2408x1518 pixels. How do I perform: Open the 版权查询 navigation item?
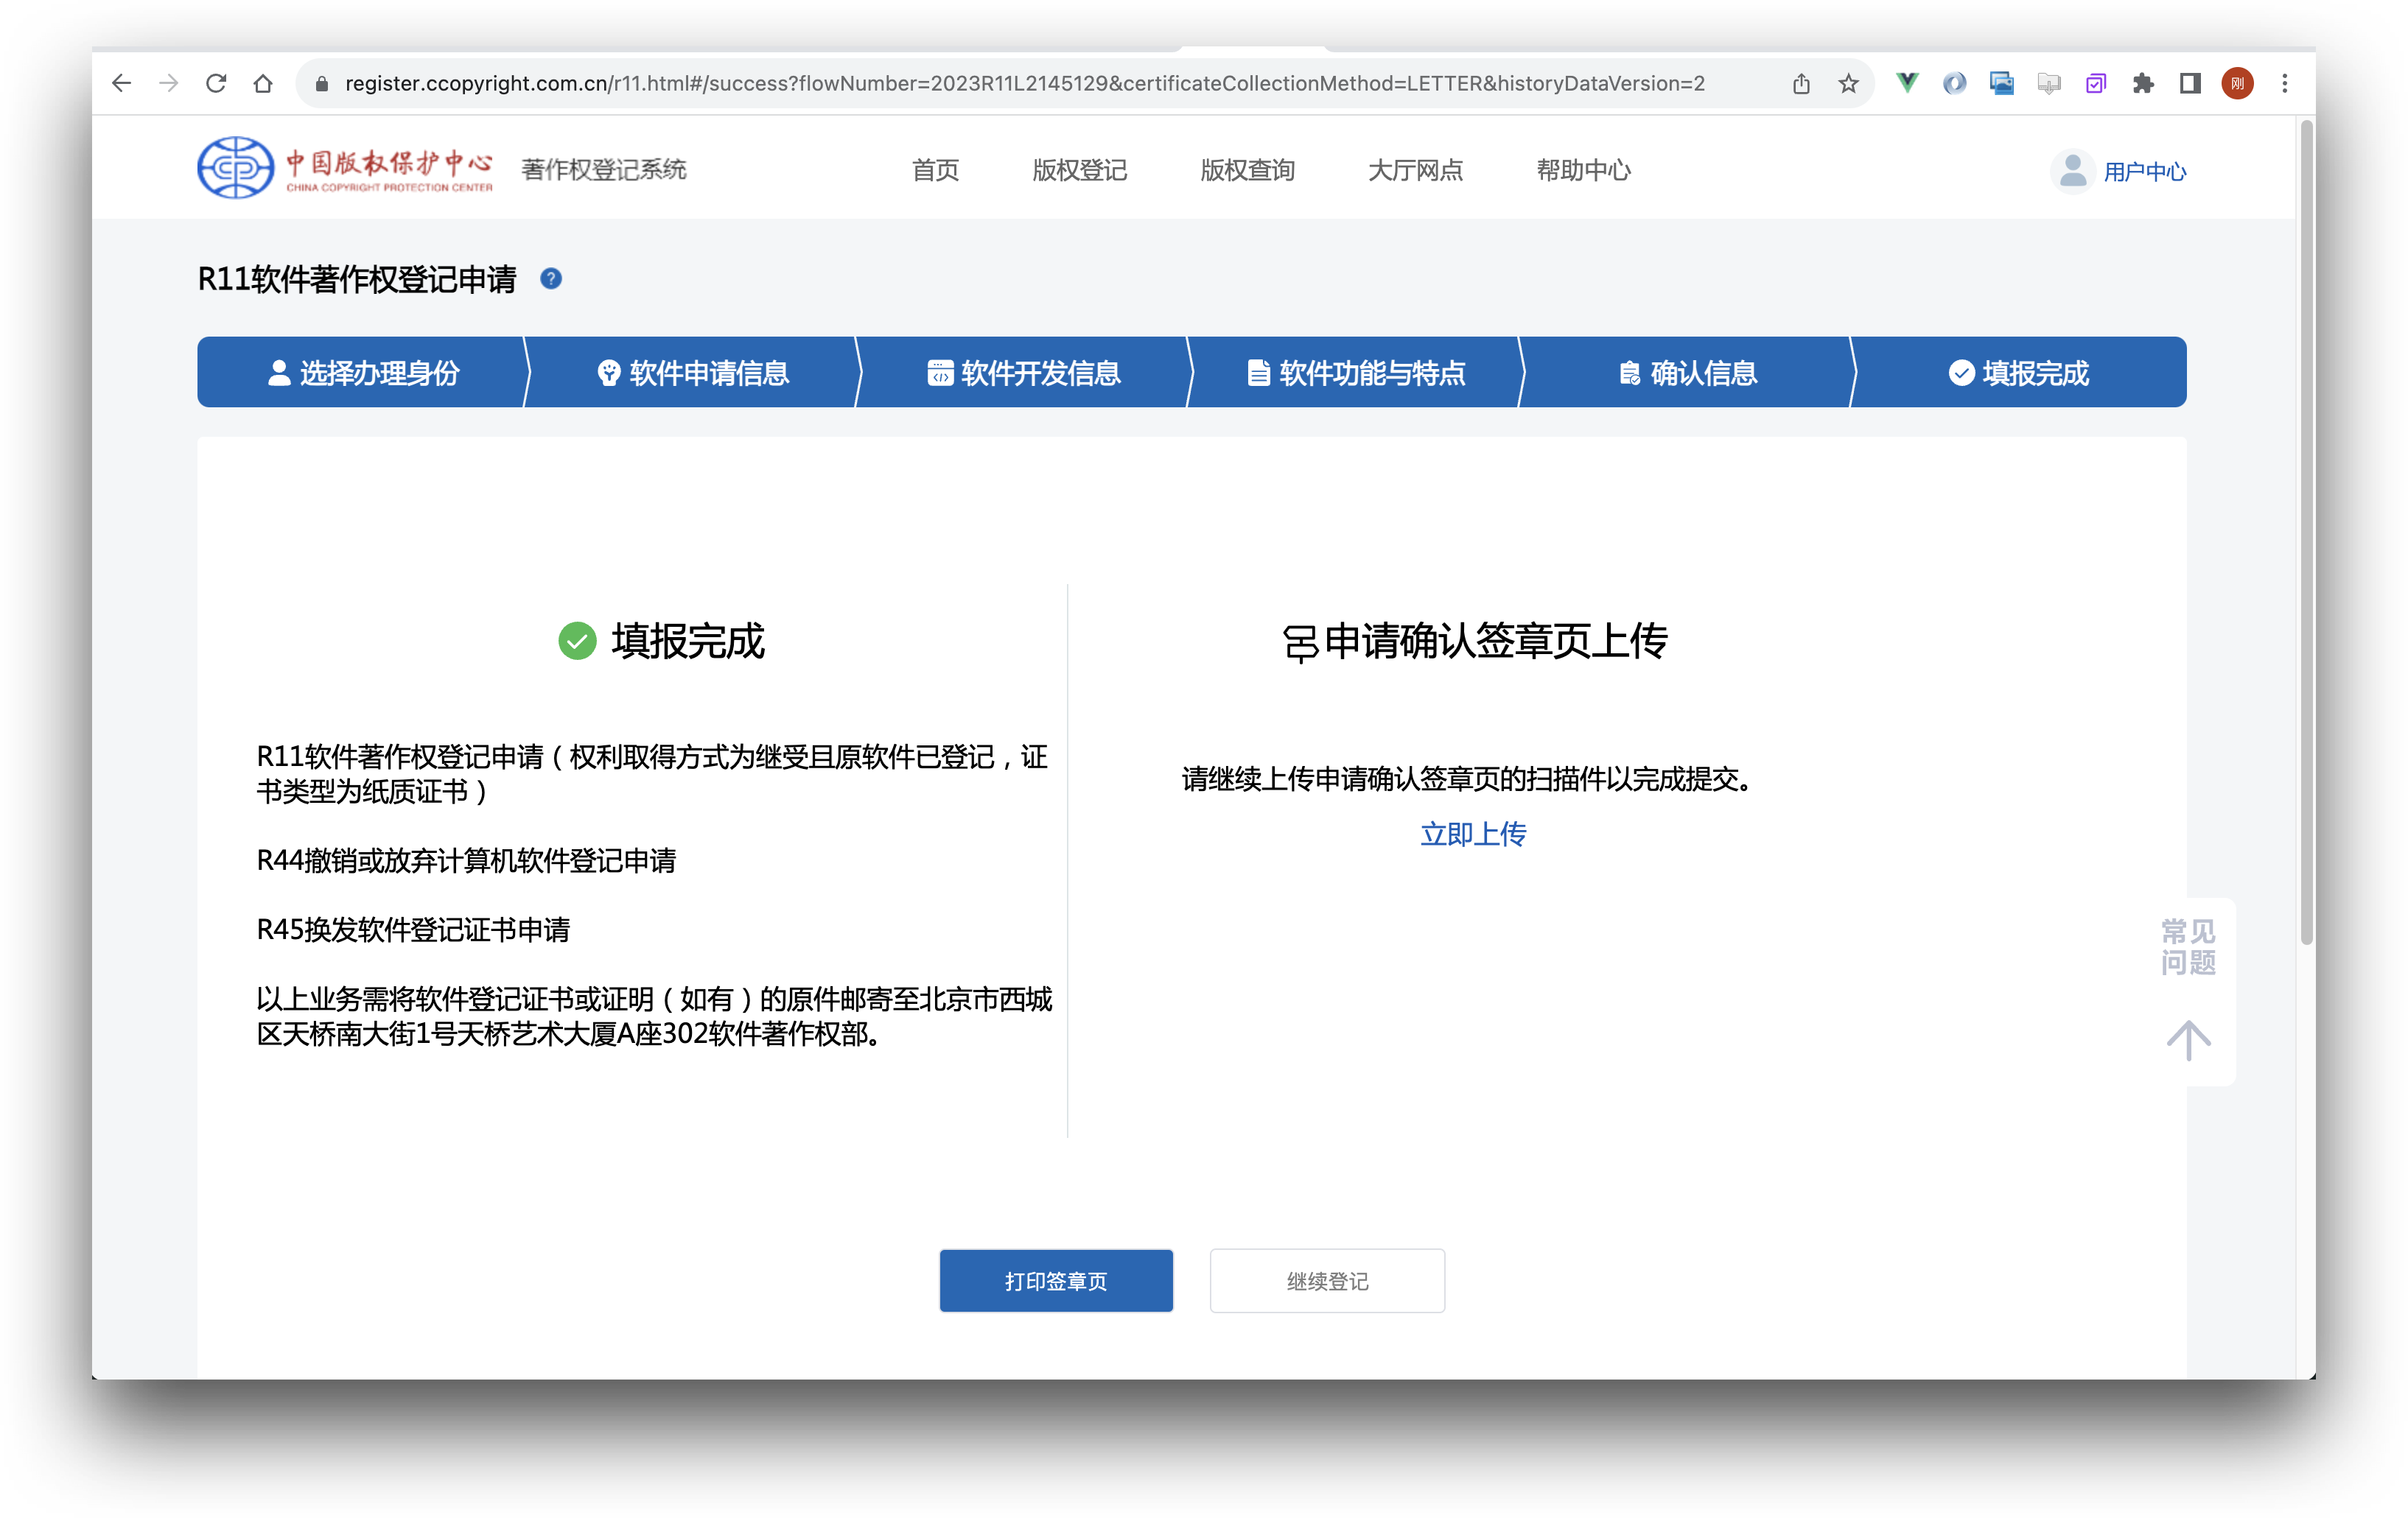[x=1247, y=170]
